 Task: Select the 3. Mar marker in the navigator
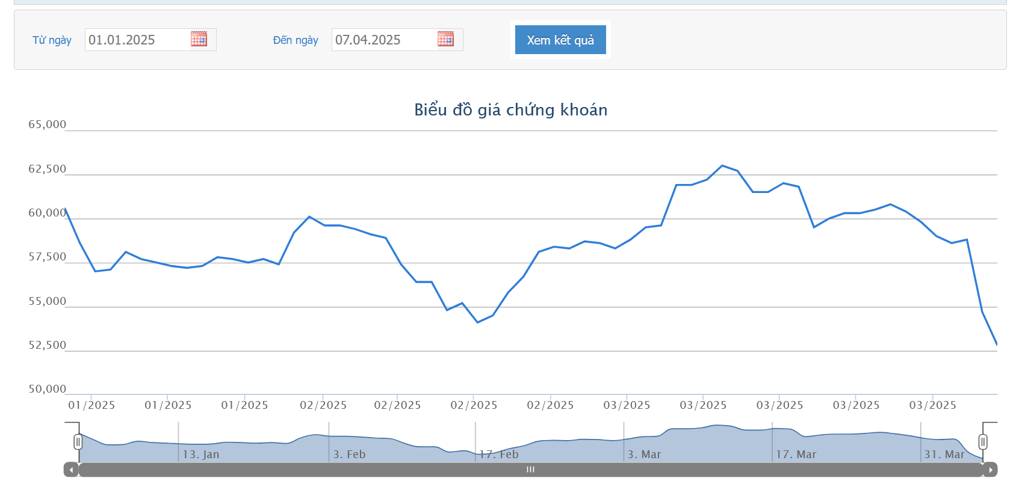(645, 455)
